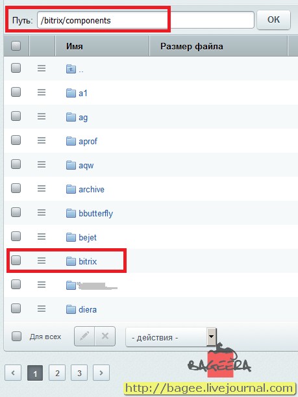298x397 pixels.
Task: Click the parent directory up-folder icon
Action: click(x=71, y=69)
